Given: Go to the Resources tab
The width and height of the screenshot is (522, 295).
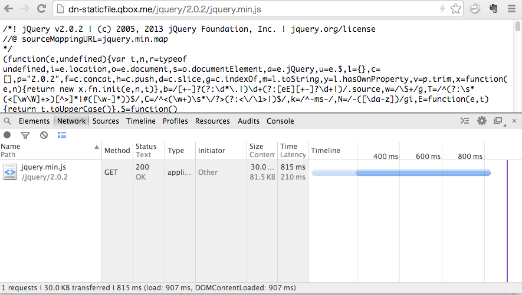Looking at the screenshot, I should click(212, 121).
